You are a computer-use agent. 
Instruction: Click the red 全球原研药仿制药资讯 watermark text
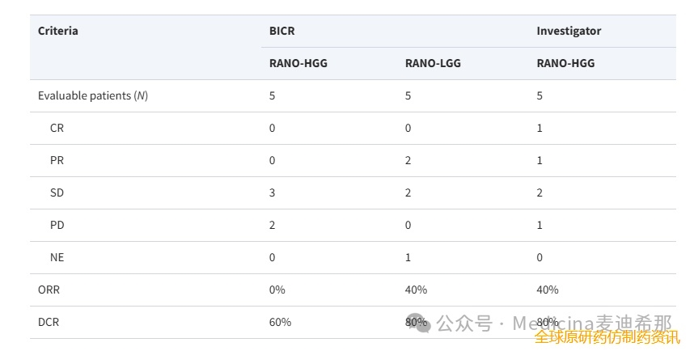607,338
